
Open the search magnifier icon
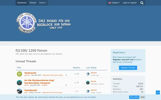click(x=142, y=3)
